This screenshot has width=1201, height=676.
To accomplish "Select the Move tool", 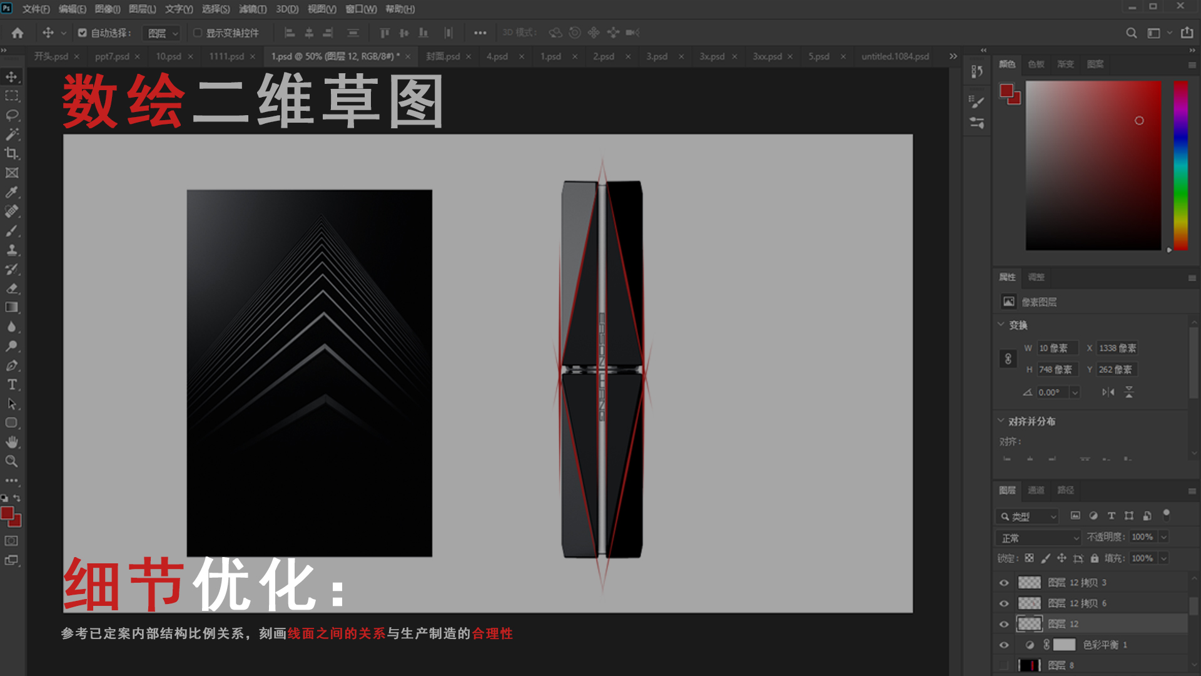I will coord(13,76).
